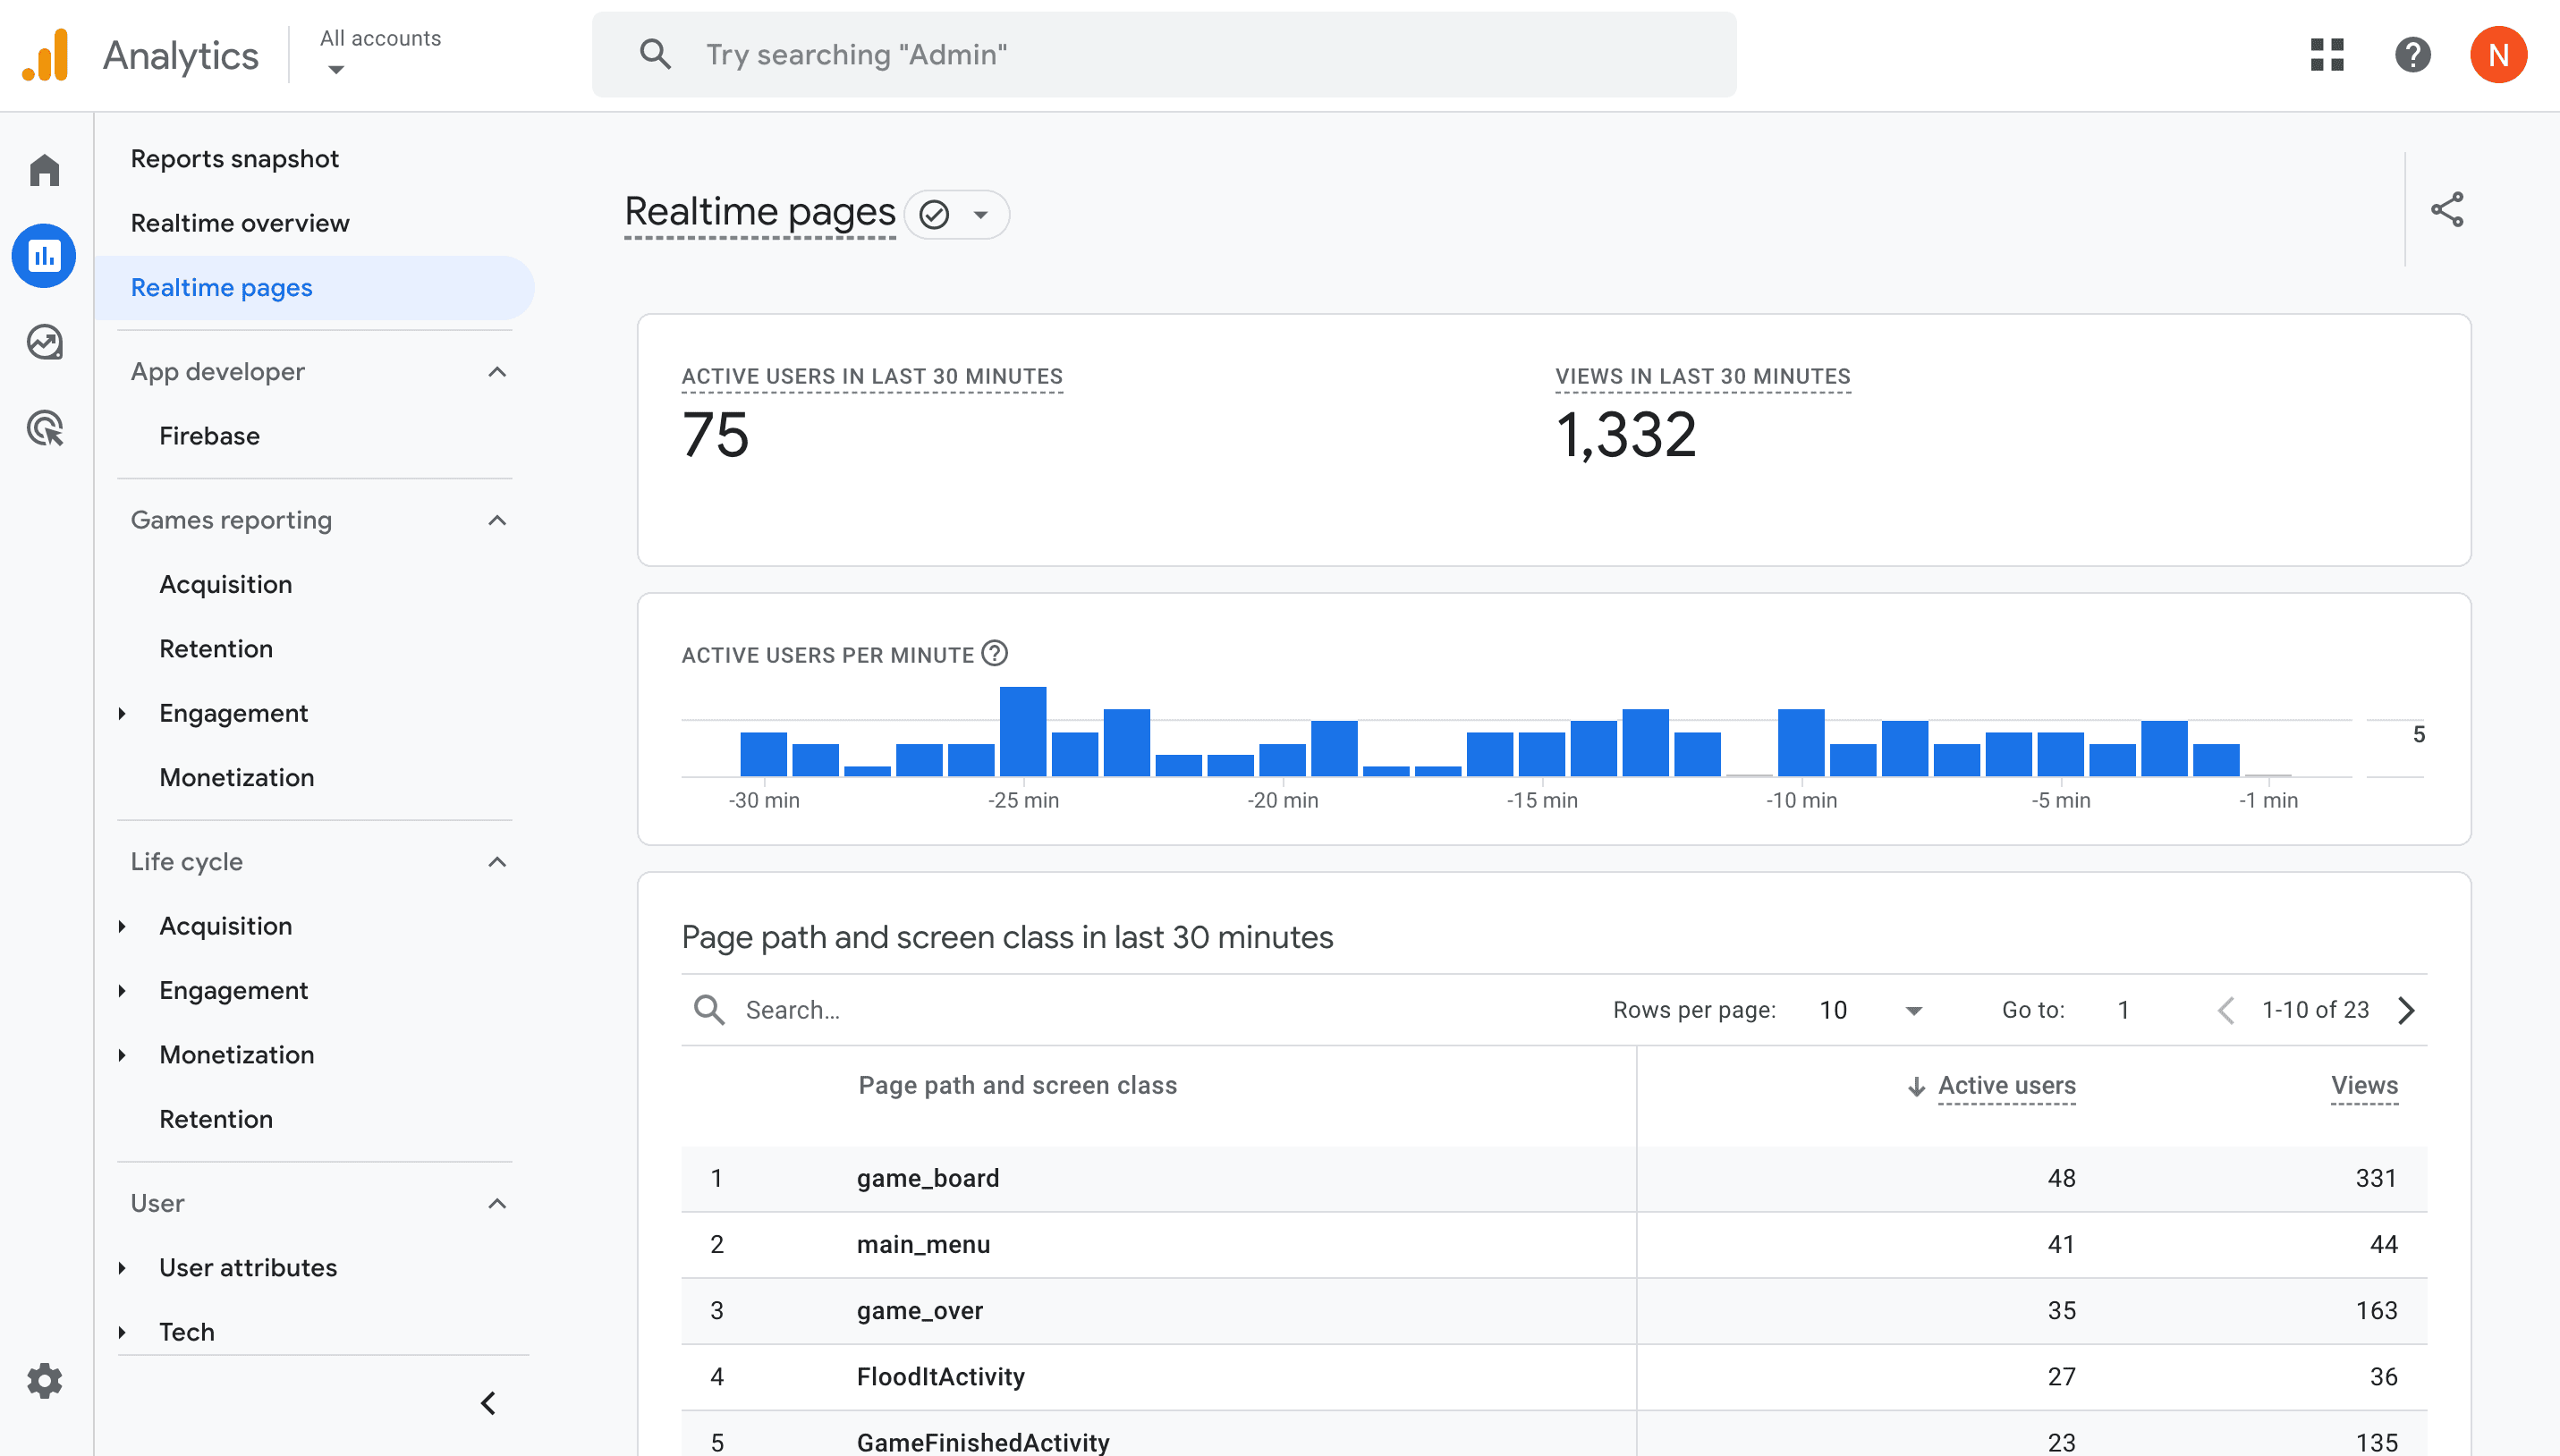Viewport: 2560px width, 1456px height.
Task: Open the Firebase report
Action: (209, 435)
